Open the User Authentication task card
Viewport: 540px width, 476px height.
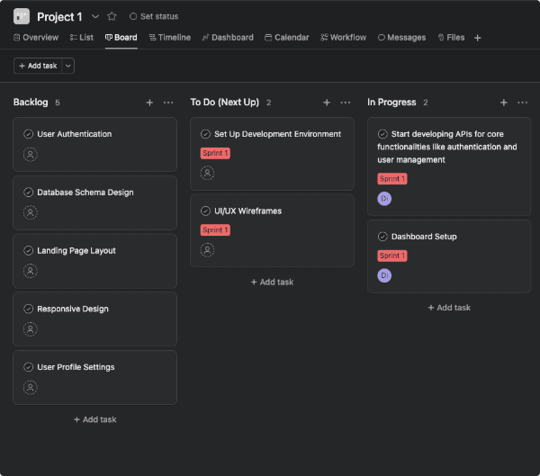95,144
